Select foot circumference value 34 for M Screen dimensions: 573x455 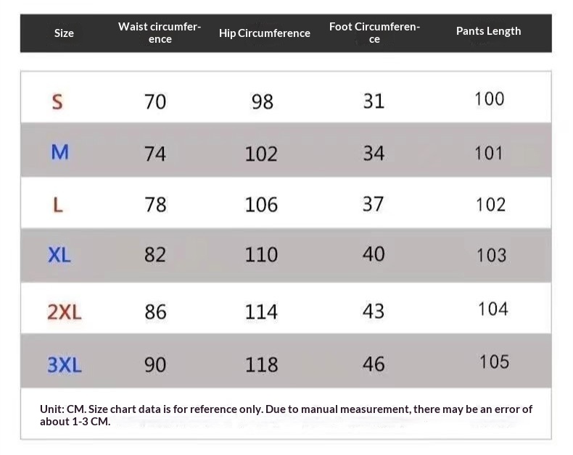[x=373, y=153]
